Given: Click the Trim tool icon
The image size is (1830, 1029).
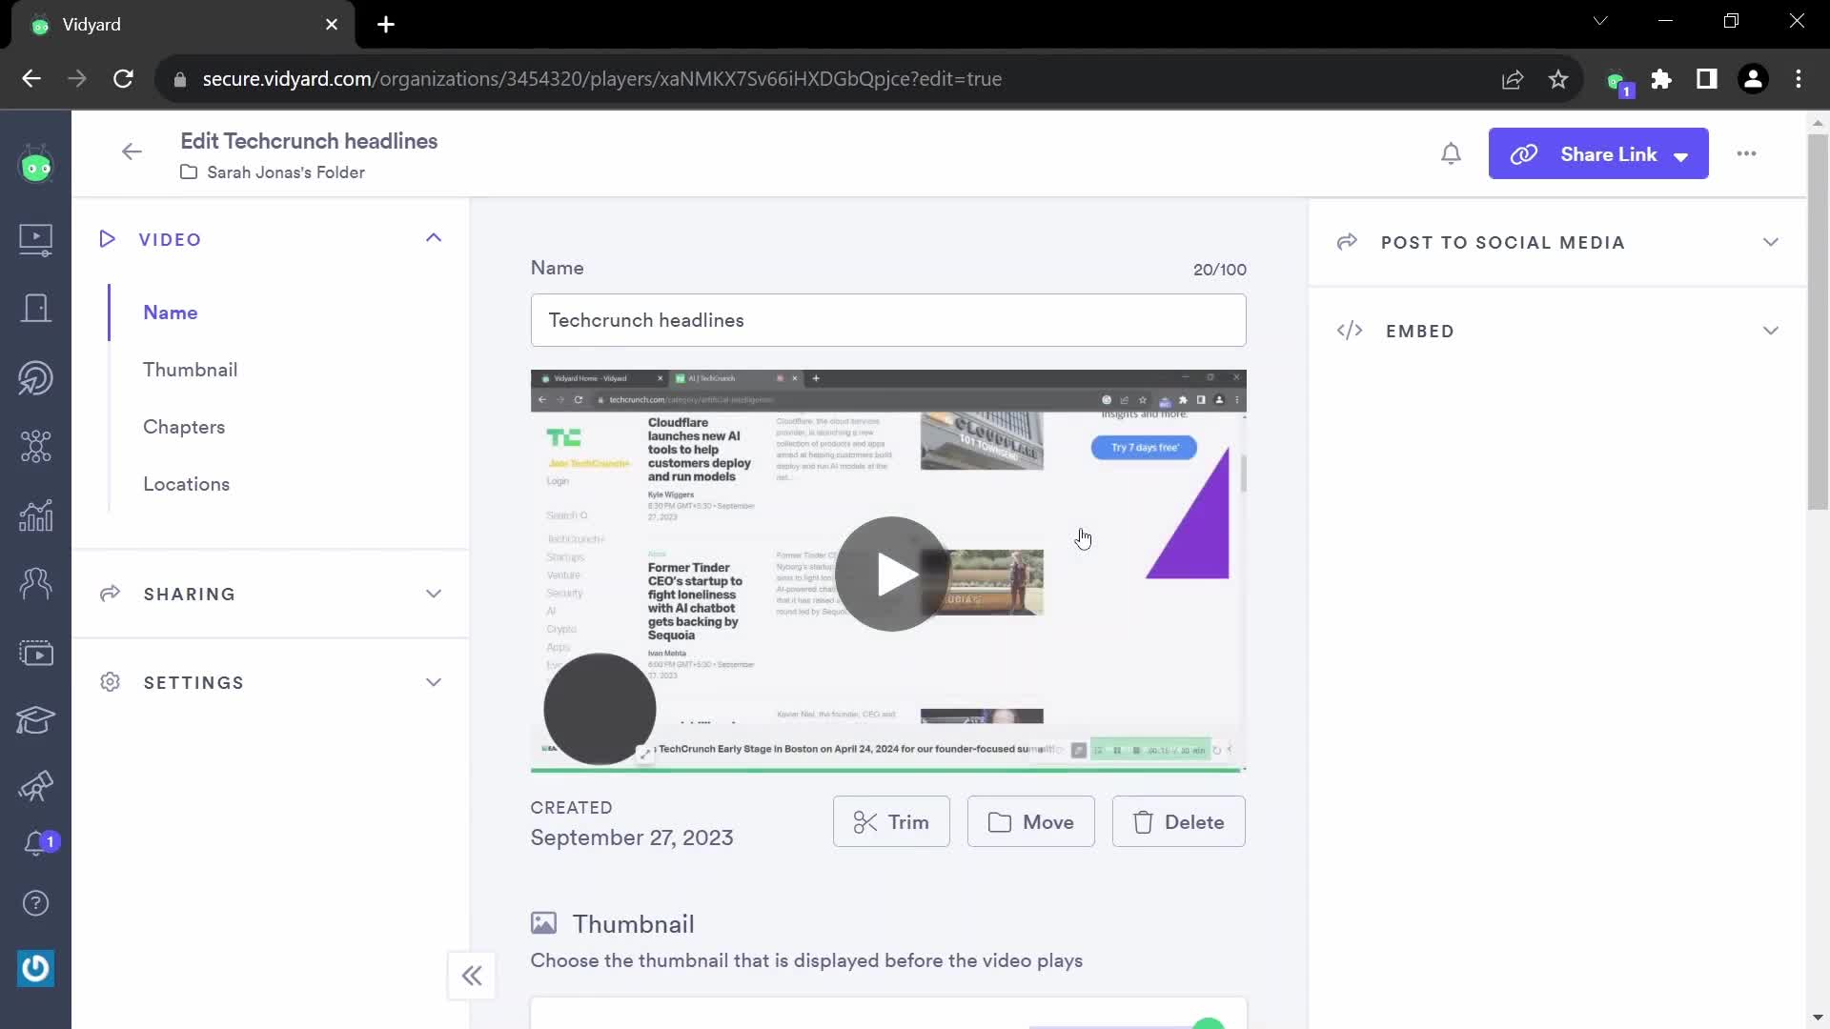Looking at the screenshot, I should pos(864,821).
